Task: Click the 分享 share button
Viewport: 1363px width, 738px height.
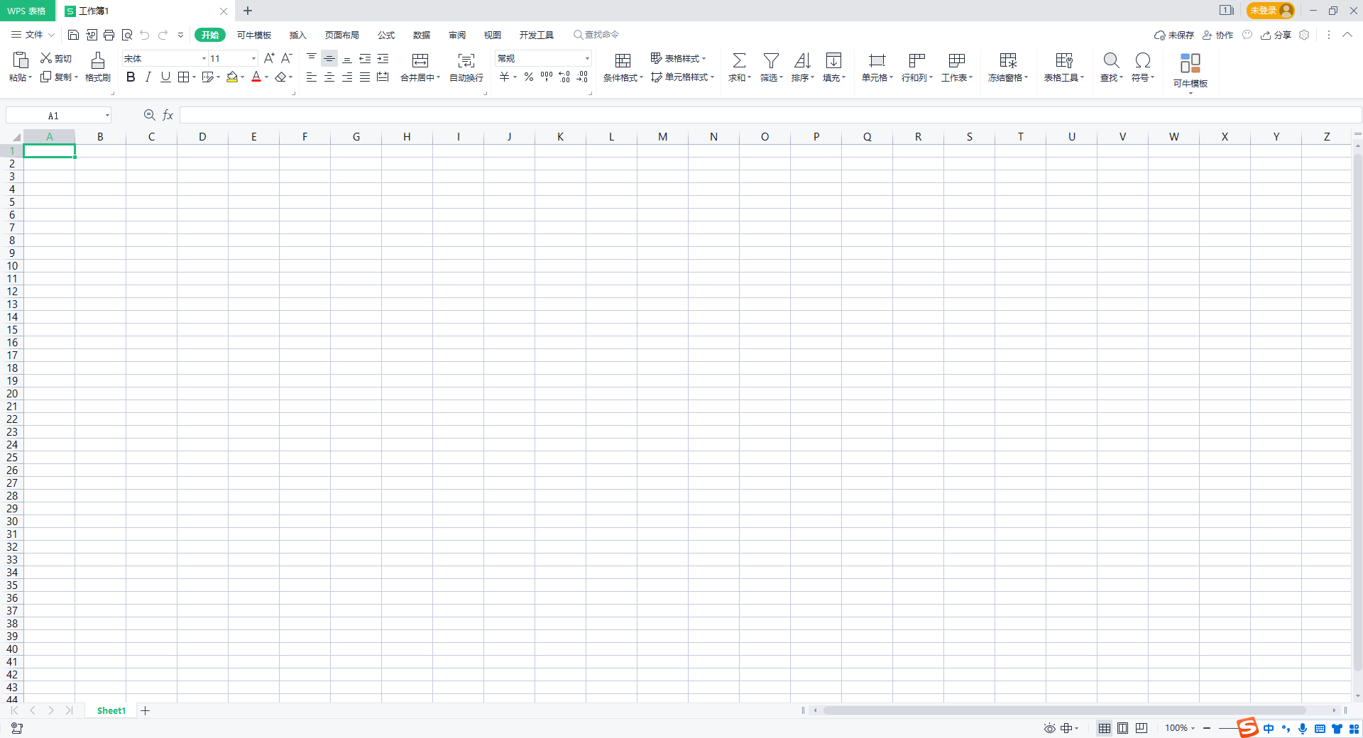Action: (x=1276, y=35)
